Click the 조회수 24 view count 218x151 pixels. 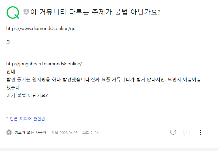(x=90, y=133)
